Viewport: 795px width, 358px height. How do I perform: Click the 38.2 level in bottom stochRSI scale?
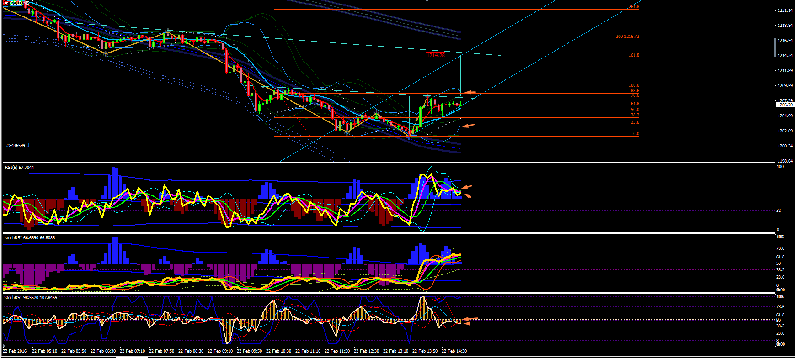[x=780, y=326]
